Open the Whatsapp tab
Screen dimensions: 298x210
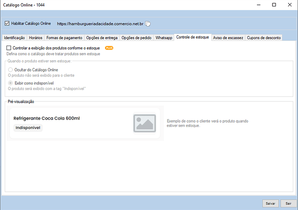click(x=164, y=38)
